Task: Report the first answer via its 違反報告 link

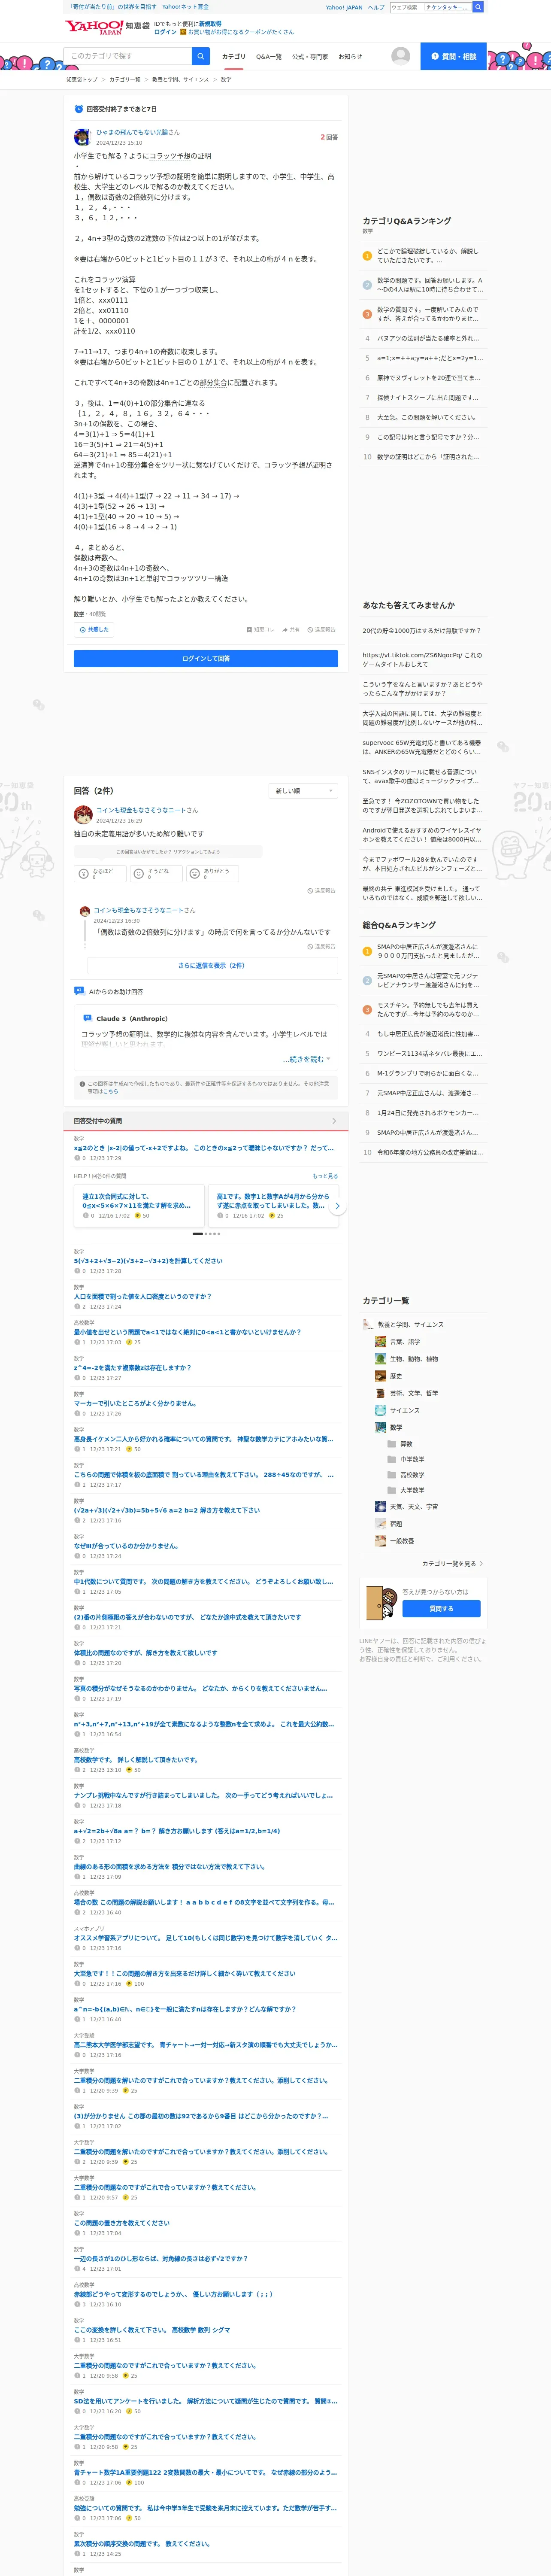Action: coord(321,890)
